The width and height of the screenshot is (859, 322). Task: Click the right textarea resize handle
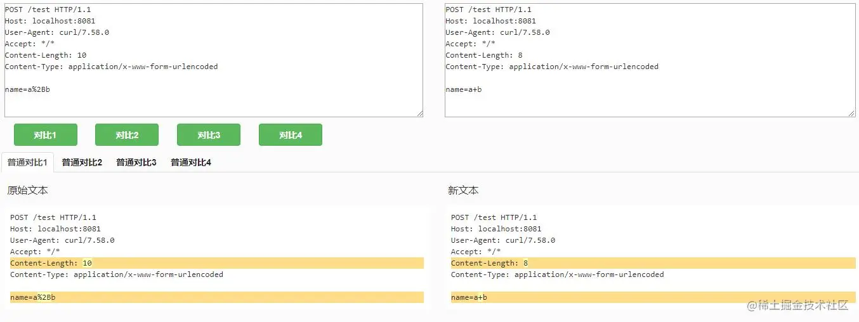coord(851,113)
